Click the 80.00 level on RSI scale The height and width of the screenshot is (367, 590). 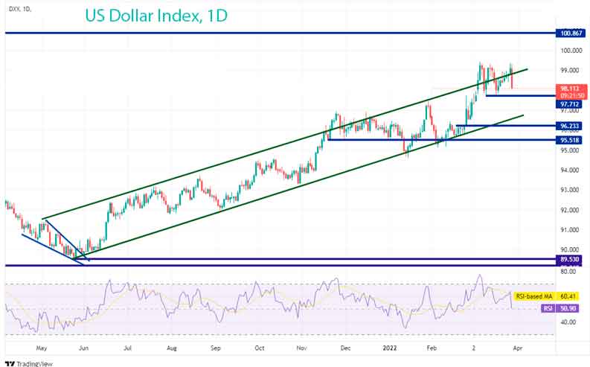pyautogui.click(x=568, y=272)
